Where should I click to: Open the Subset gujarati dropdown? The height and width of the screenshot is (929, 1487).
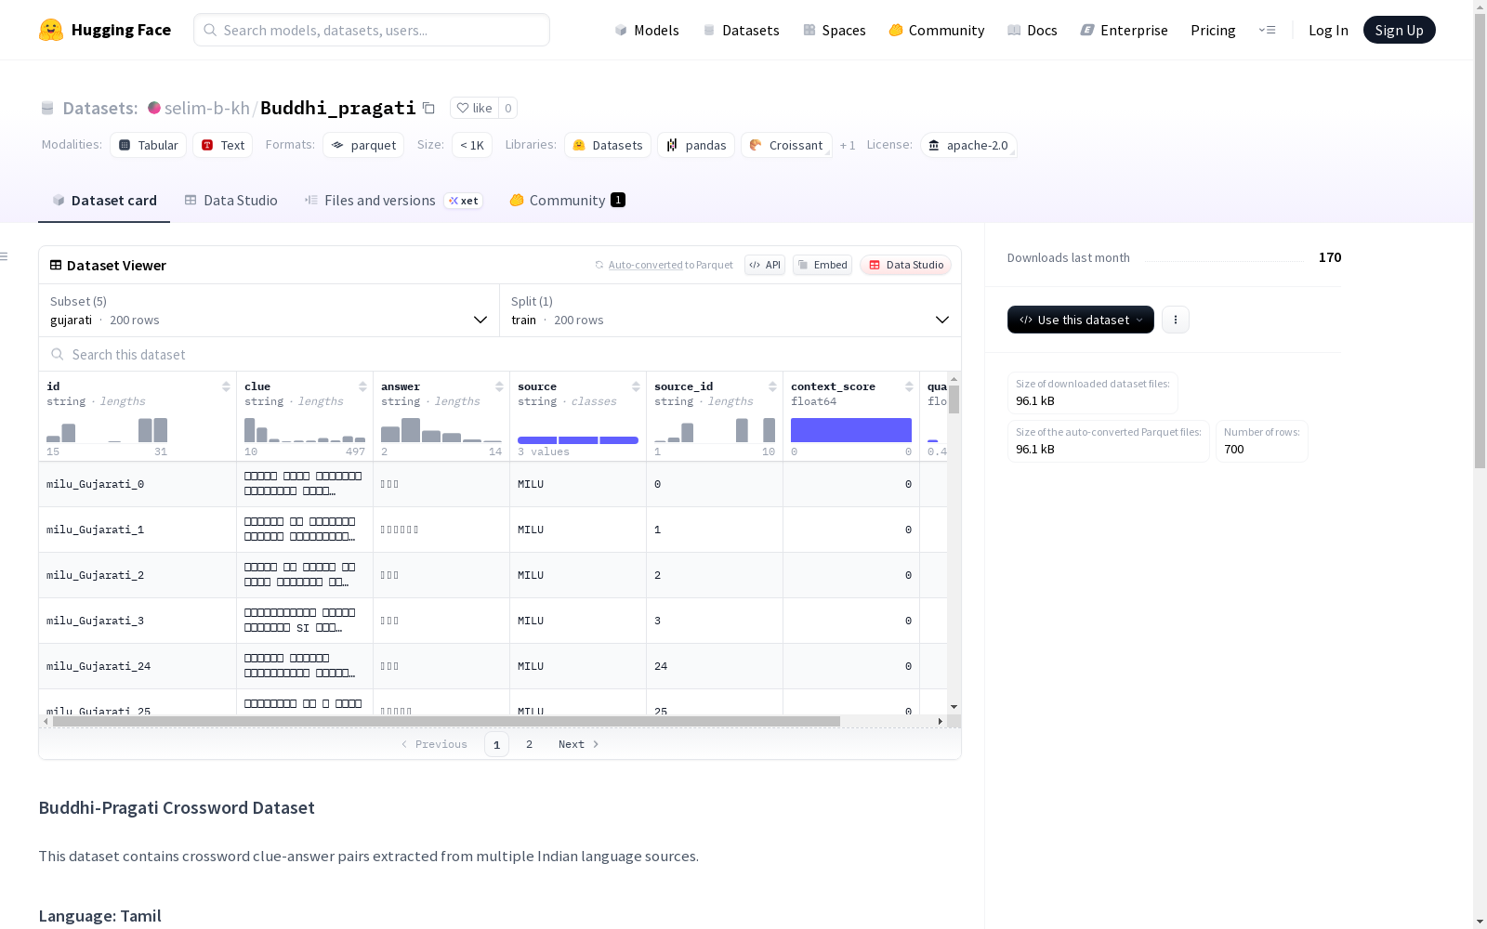pyautogui.click(x=270, y=310)
